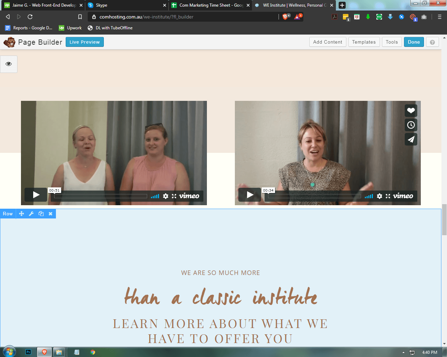The width and height of the screenshot is (447, 357).
Task: Open Chrome from the taskbar
Action: pos(93,352)
